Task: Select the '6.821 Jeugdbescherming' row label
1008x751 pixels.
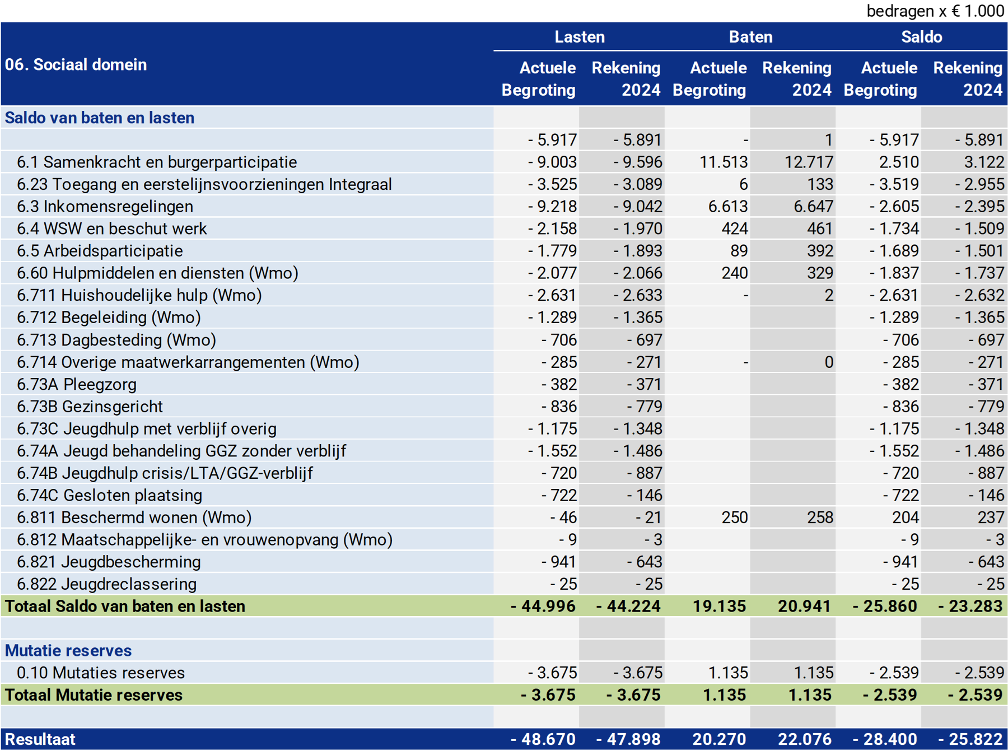Action: (109, 562)
